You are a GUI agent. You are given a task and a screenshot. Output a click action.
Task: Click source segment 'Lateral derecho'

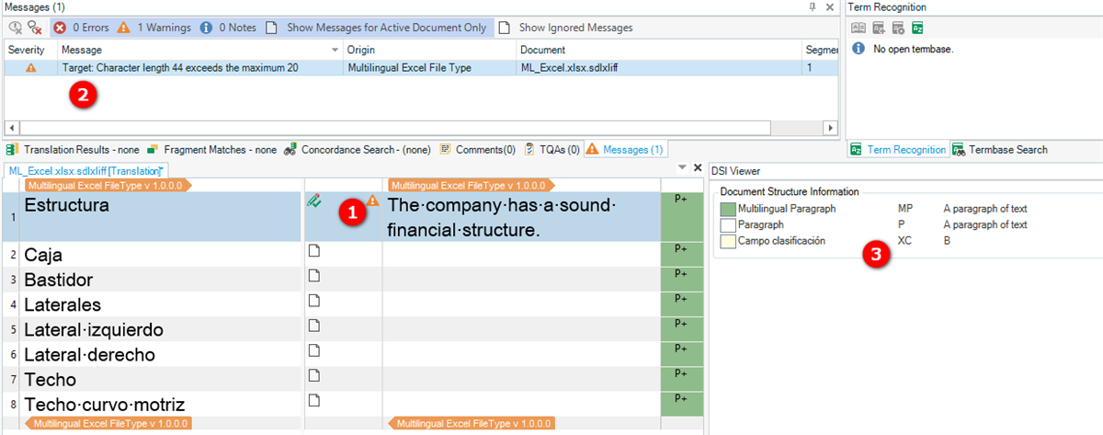89,354
